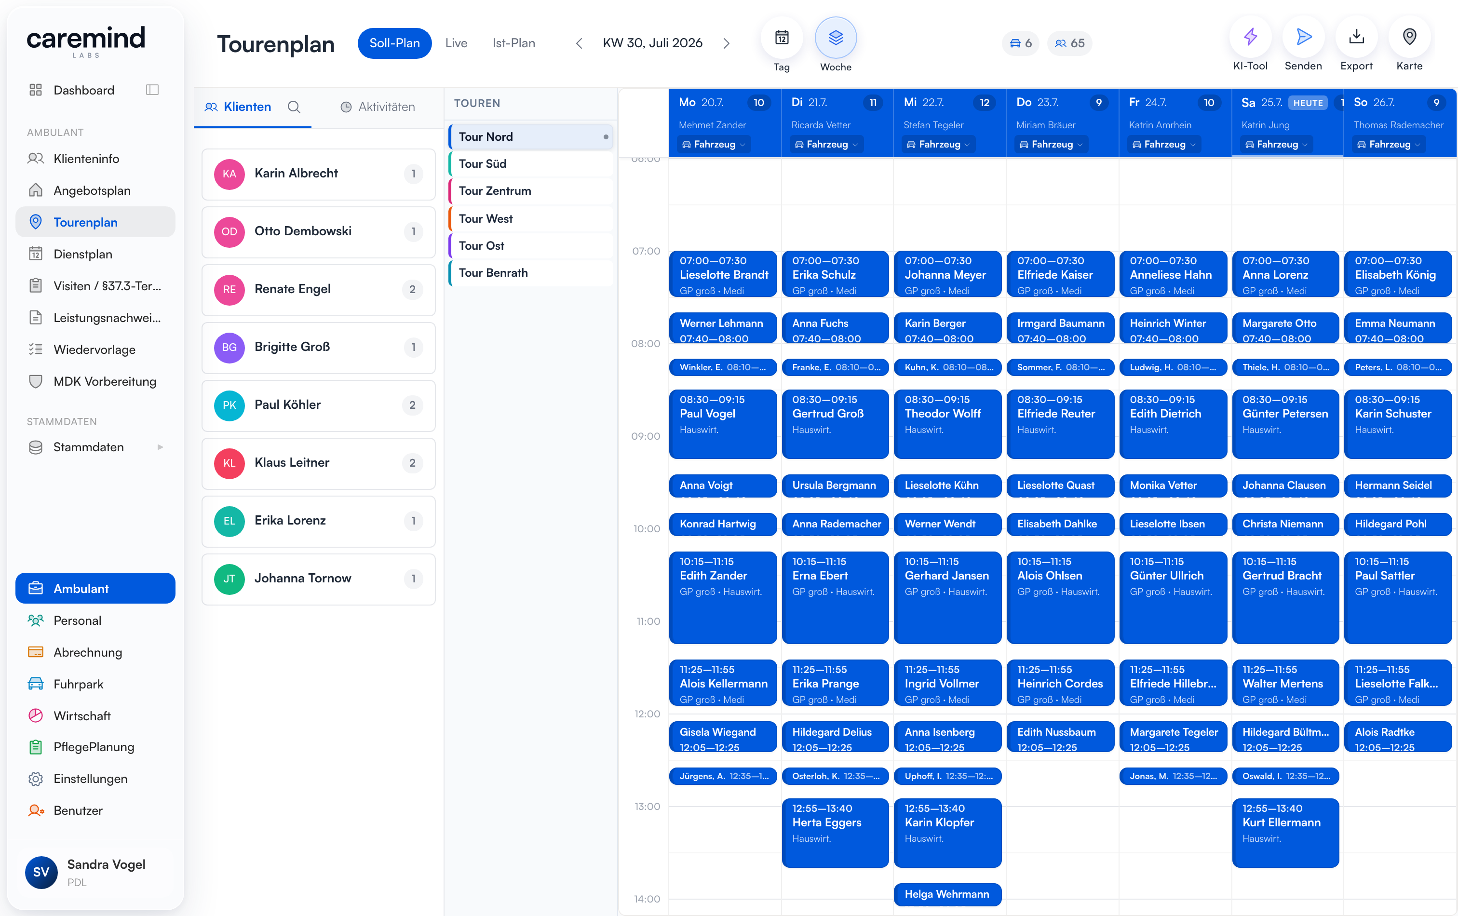This screenshot has width=1458, height=916.
Task: Open Angebotsplan from sidebar
Action: (x=95, y=191)
